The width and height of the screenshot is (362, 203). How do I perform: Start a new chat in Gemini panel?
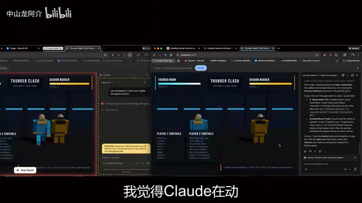(343, 75)
